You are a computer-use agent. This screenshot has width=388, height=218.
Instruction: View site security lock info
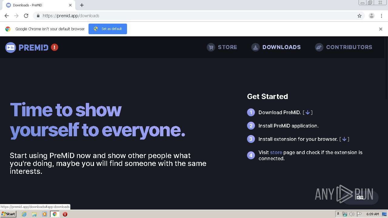click(x=38, y=16)
